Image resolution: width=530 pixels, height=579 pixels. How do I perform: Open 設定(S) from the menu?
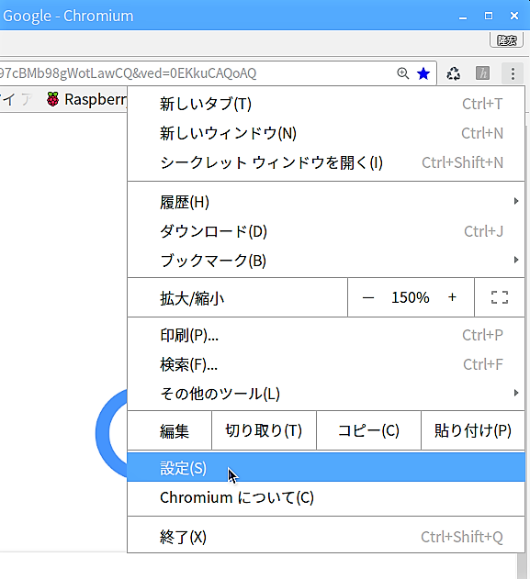pos(326,467)
